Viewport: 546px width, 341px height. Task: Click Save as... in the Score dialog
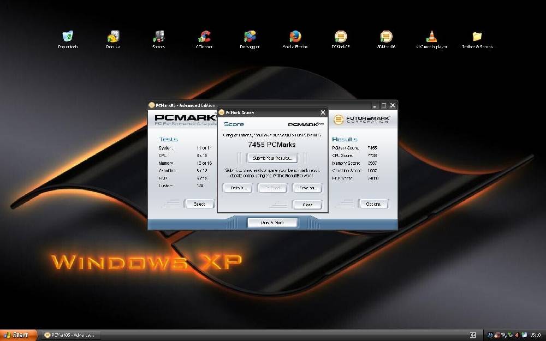coord(307,188)
